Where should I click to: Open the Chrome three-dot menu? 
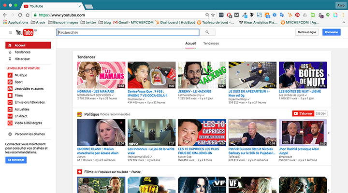click(x=343, y=15)
